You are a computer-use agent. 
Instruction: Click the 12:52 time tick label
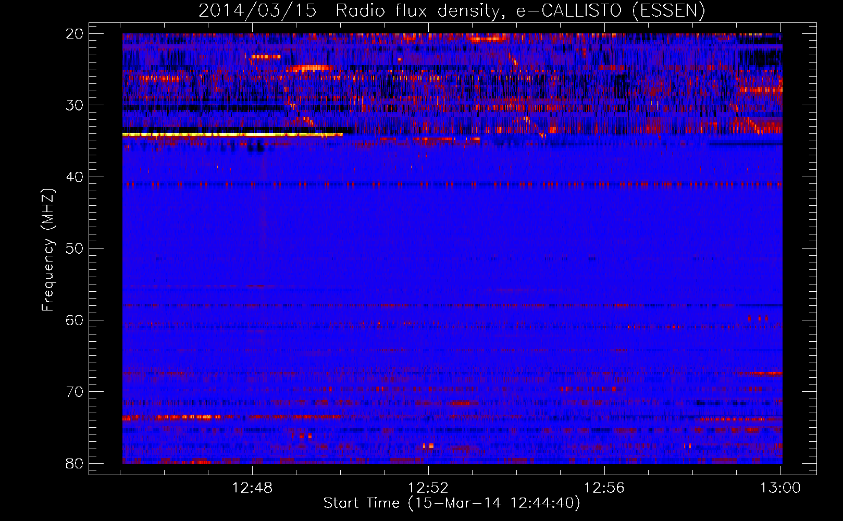(x=428, y=488)
